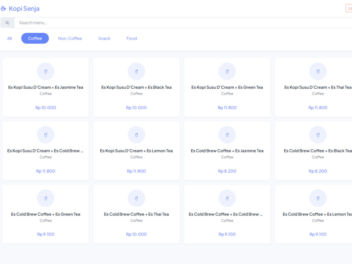Click the cup icon for Es Cold Brew Coffee + Es Thai Tea
This screenshot has height=264, width=352.
136,198
